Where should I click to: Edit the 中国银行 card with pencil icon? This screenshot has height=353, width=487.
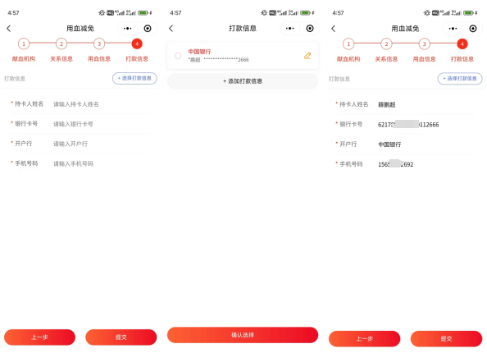307,56
